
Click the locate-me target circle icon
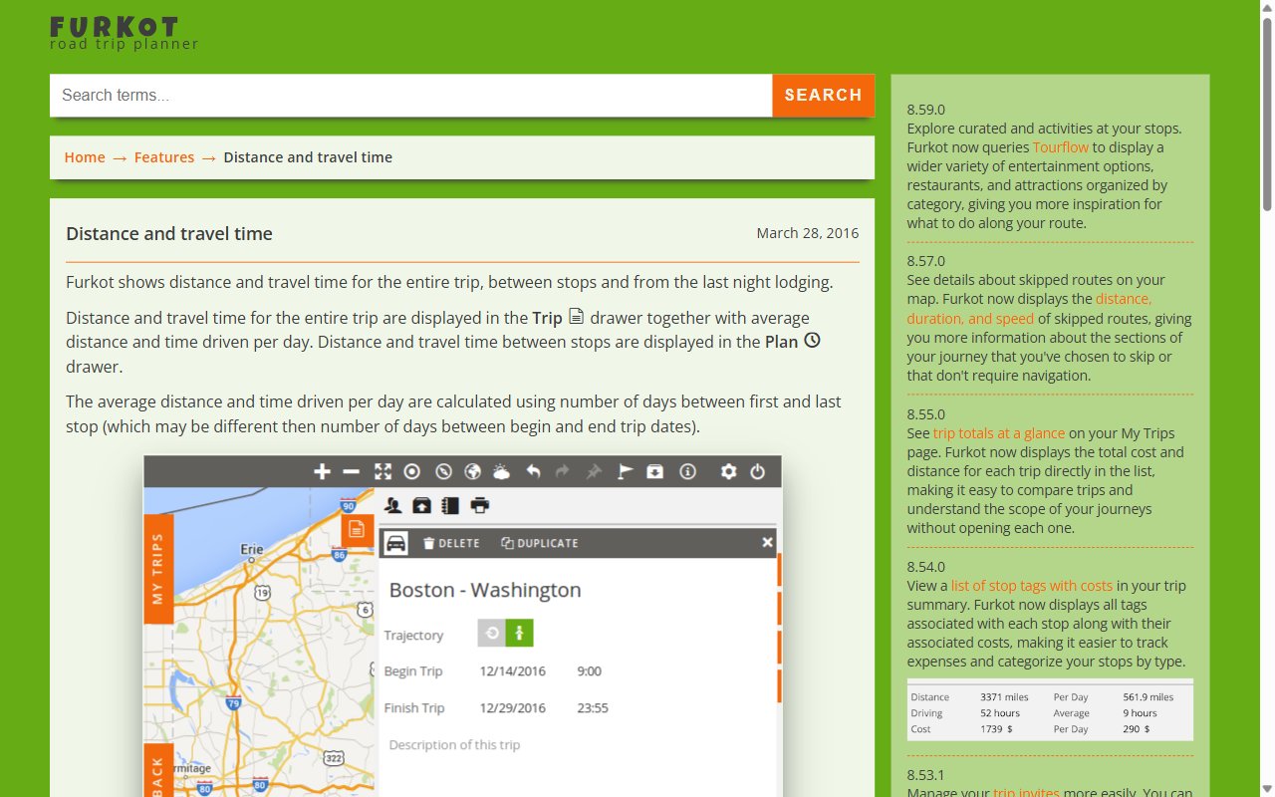pos(411,472)
